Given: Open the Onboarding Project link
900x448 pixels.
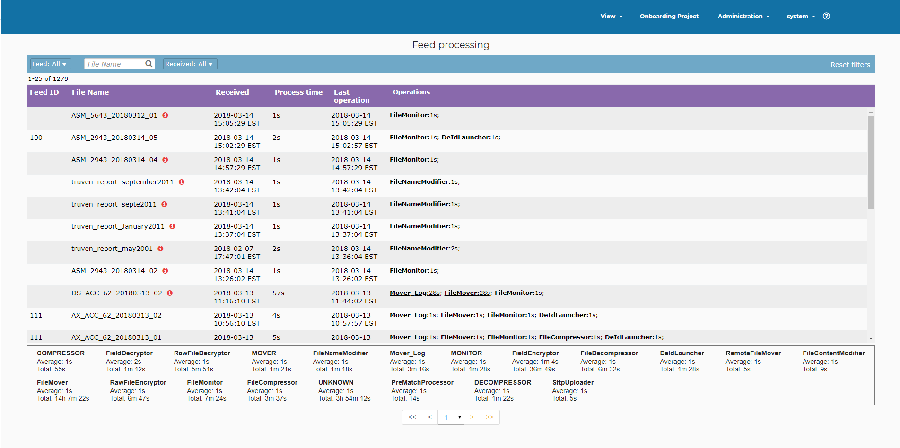Looking at the screenshot, I should [669, 17].
